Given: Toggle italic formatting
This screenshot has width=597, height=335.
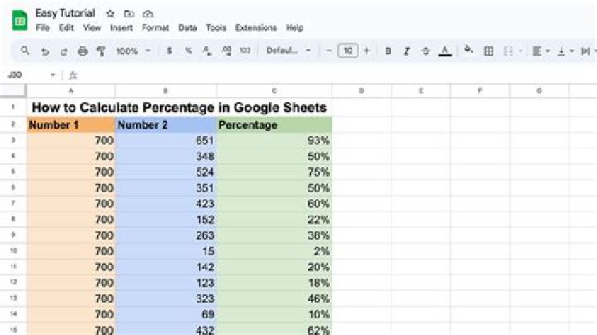Looking at the screenshot, I should click(406, 51).
